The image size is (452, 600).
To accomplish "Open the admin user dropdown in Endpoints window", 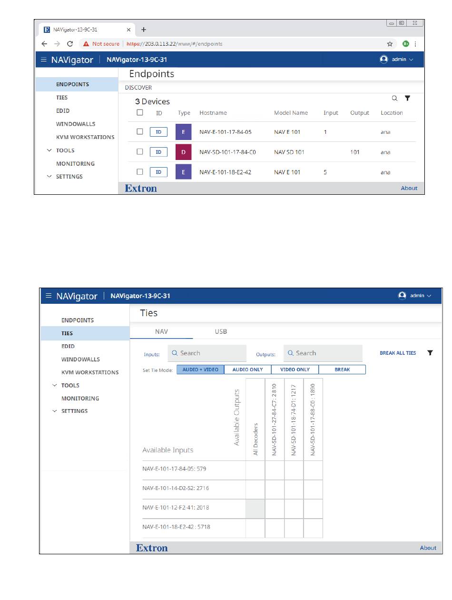I will 397,60.
